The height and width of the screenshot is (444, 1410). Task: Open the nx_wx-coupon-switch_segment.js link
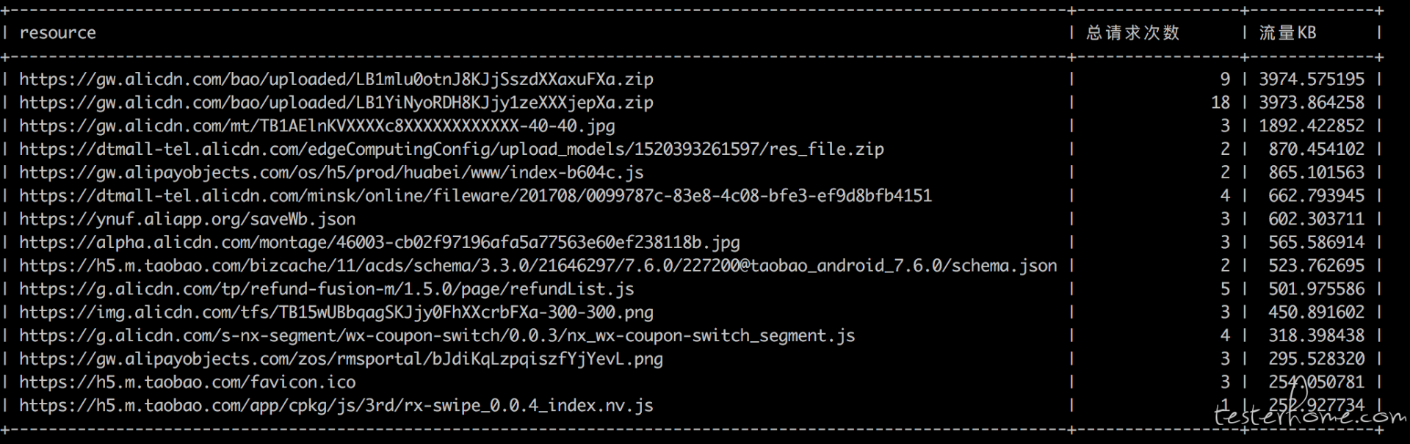click(437, 336)
